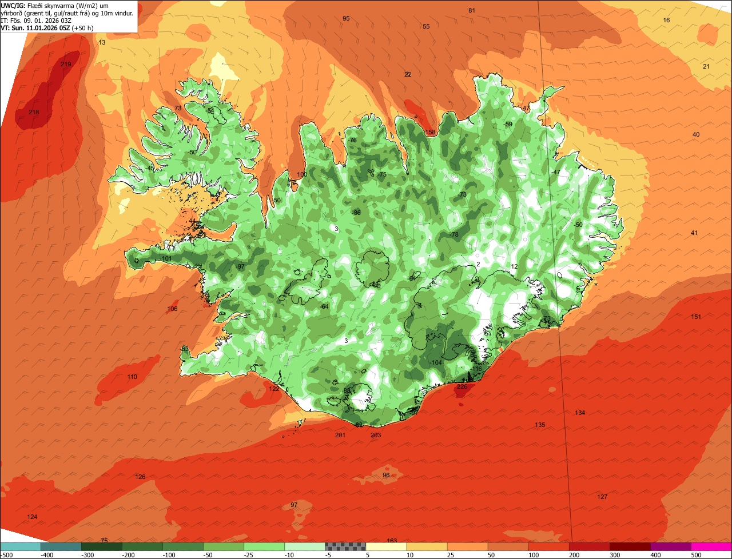Click the 219 value in the dark red patch
Screen dimensions: 732x559
coord(66,64)
